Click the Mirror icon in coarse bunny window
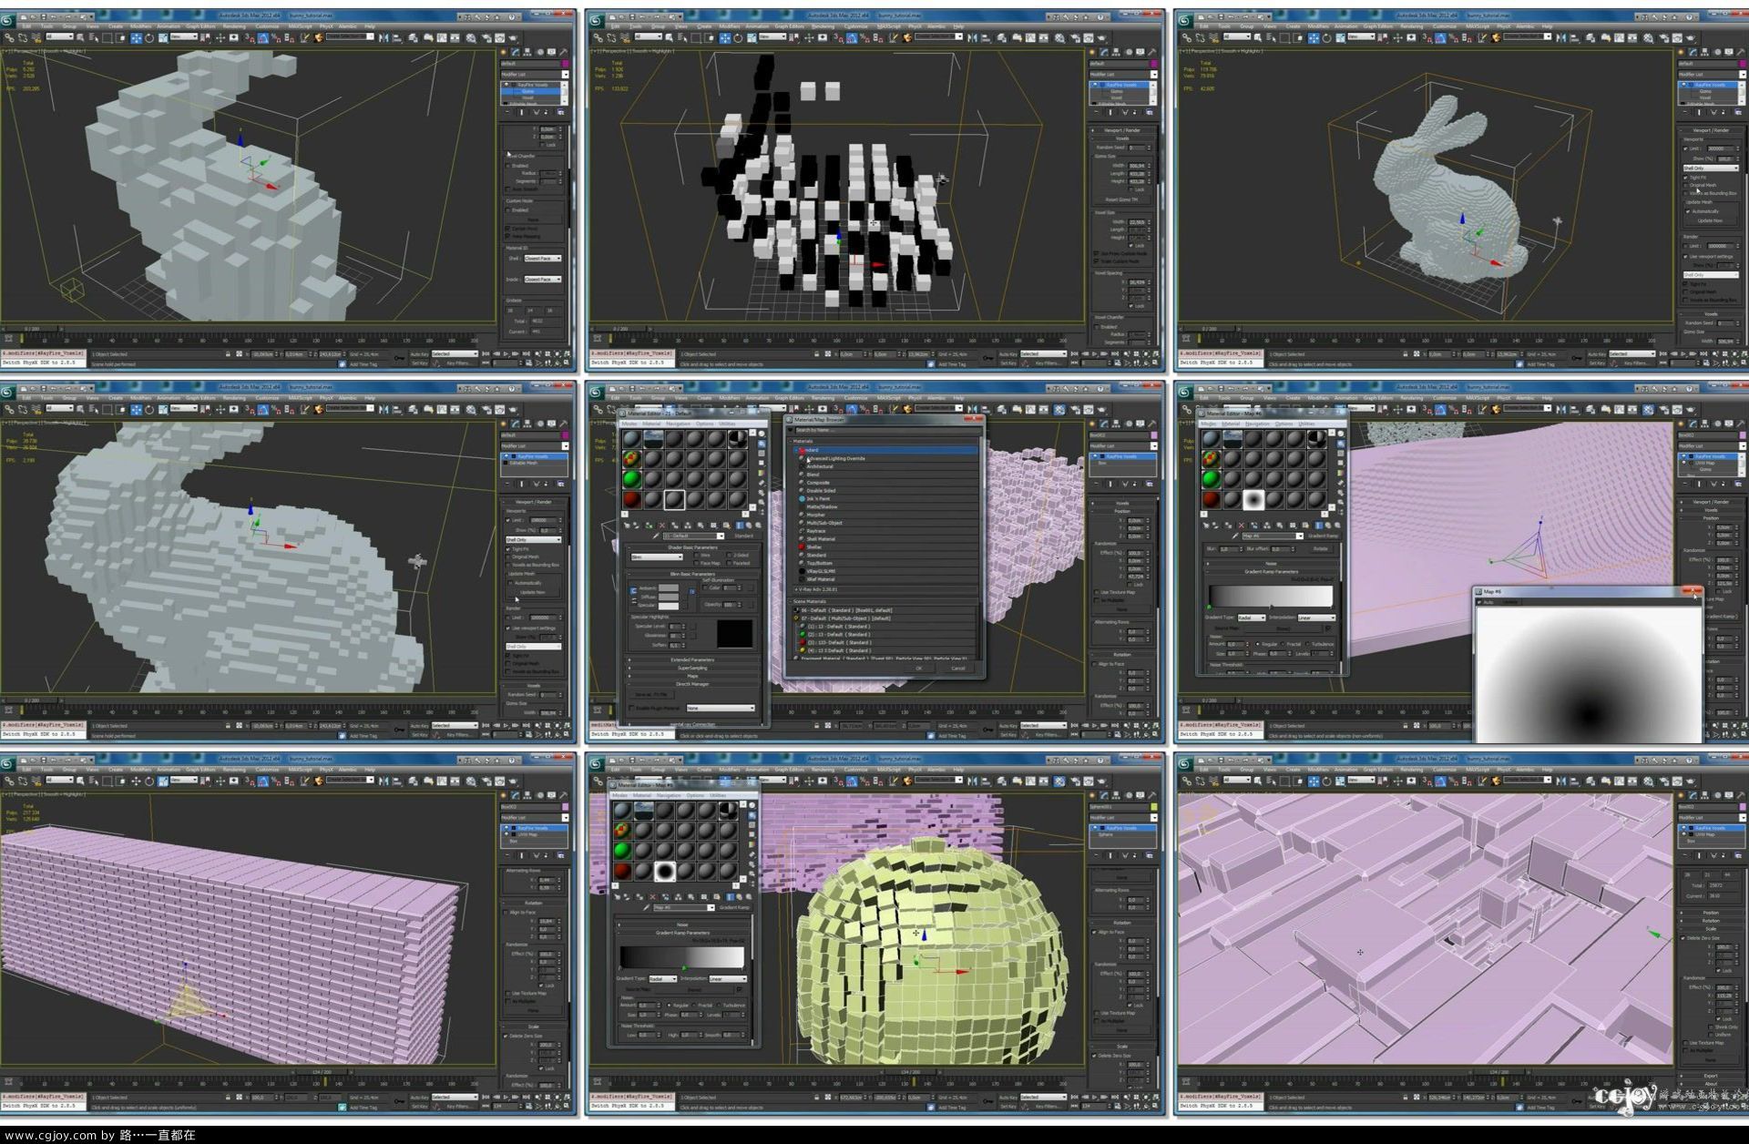 click(384, 38)
